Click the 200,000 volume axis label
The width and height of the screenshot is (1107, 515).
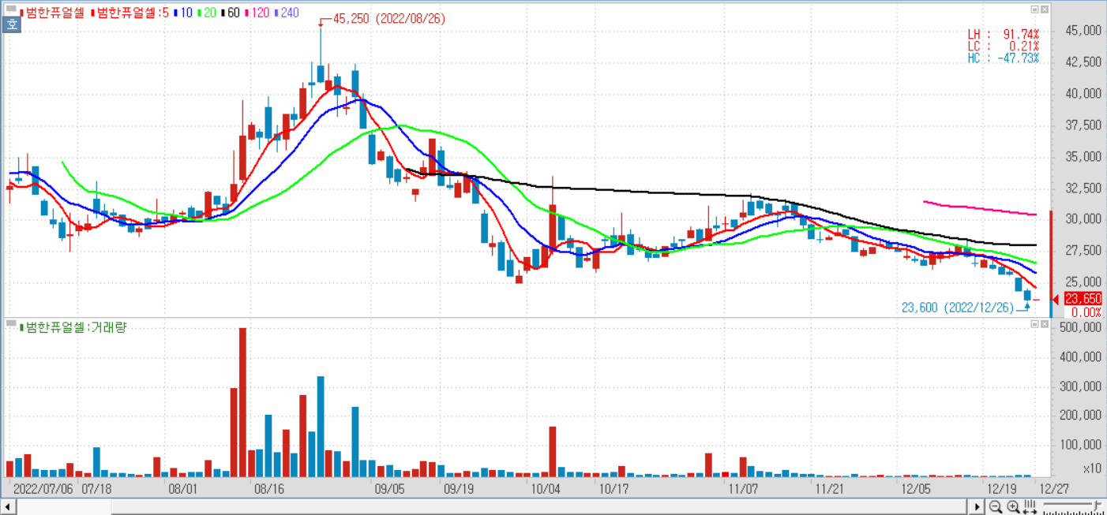pyautogui.click(x=1080, y=416)
